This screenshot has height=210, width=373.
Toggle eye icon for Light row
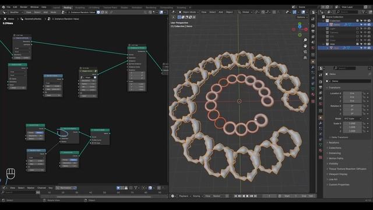(x=365, y=29)
